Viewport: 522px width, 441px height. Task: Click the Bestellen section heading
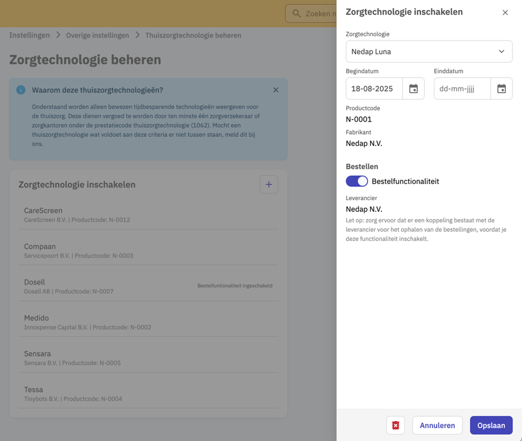pos(362,166)
